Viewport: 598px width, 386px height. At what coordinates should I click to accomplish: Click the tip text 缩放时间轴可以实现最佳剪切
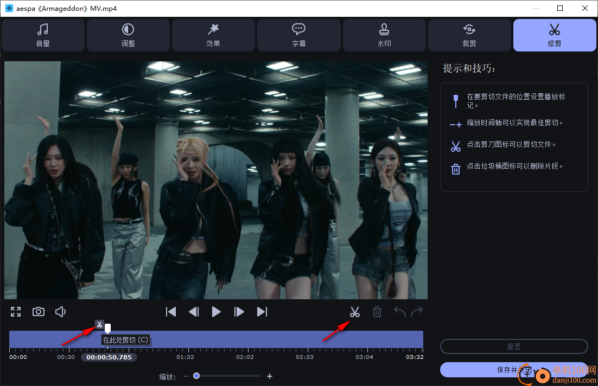tap(514, 123)
